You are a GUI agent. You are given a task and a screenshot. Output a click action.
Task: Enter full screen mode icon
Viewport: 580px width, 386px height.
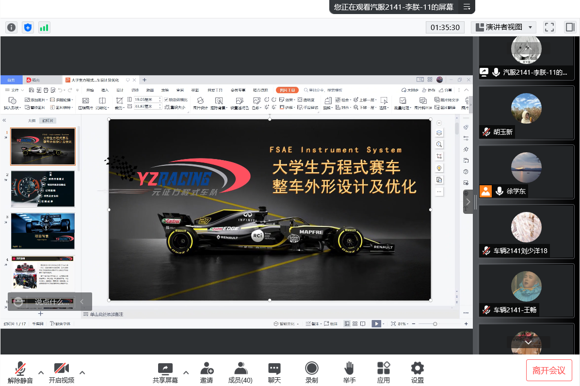click(549, 27)
